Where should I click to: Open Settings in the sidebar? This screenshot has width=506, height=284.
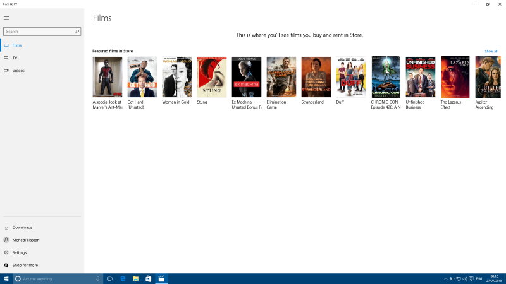[x=42, y=253]
